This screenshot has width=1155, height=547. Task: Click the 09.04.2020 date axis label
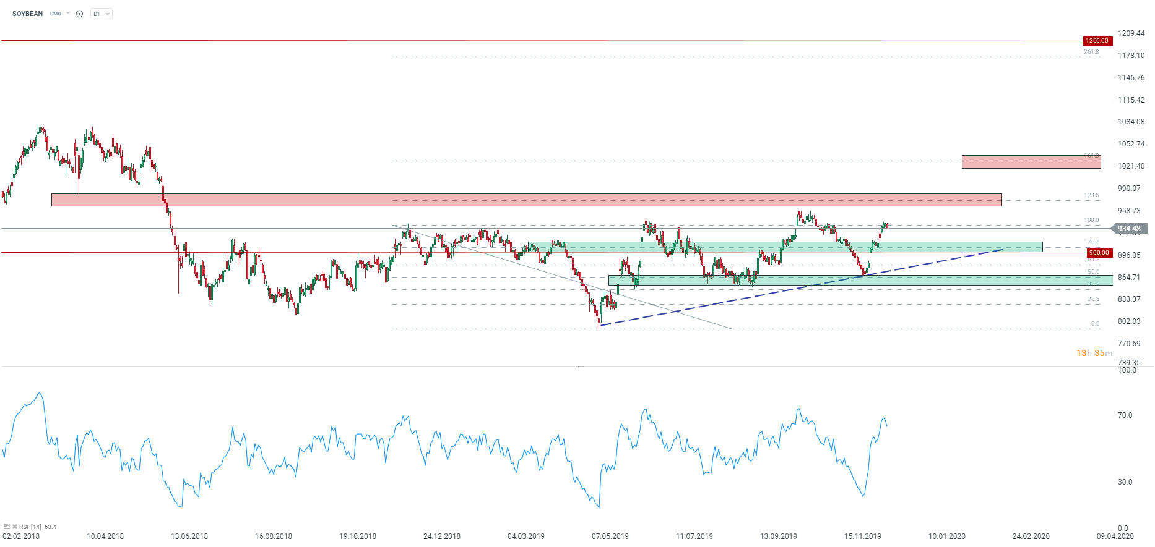[x=1115, y=536]
